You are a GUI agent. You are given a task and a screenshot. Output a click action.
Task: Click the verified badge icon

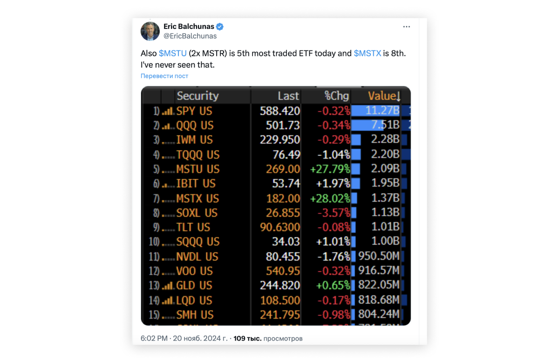tap(220, 27)
